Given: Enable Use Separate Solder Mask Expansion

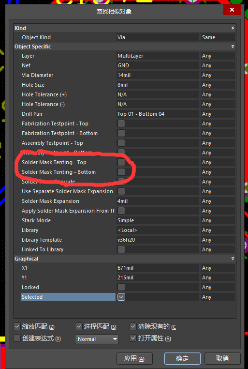Looking at the screenshot, I should point(121,191).
